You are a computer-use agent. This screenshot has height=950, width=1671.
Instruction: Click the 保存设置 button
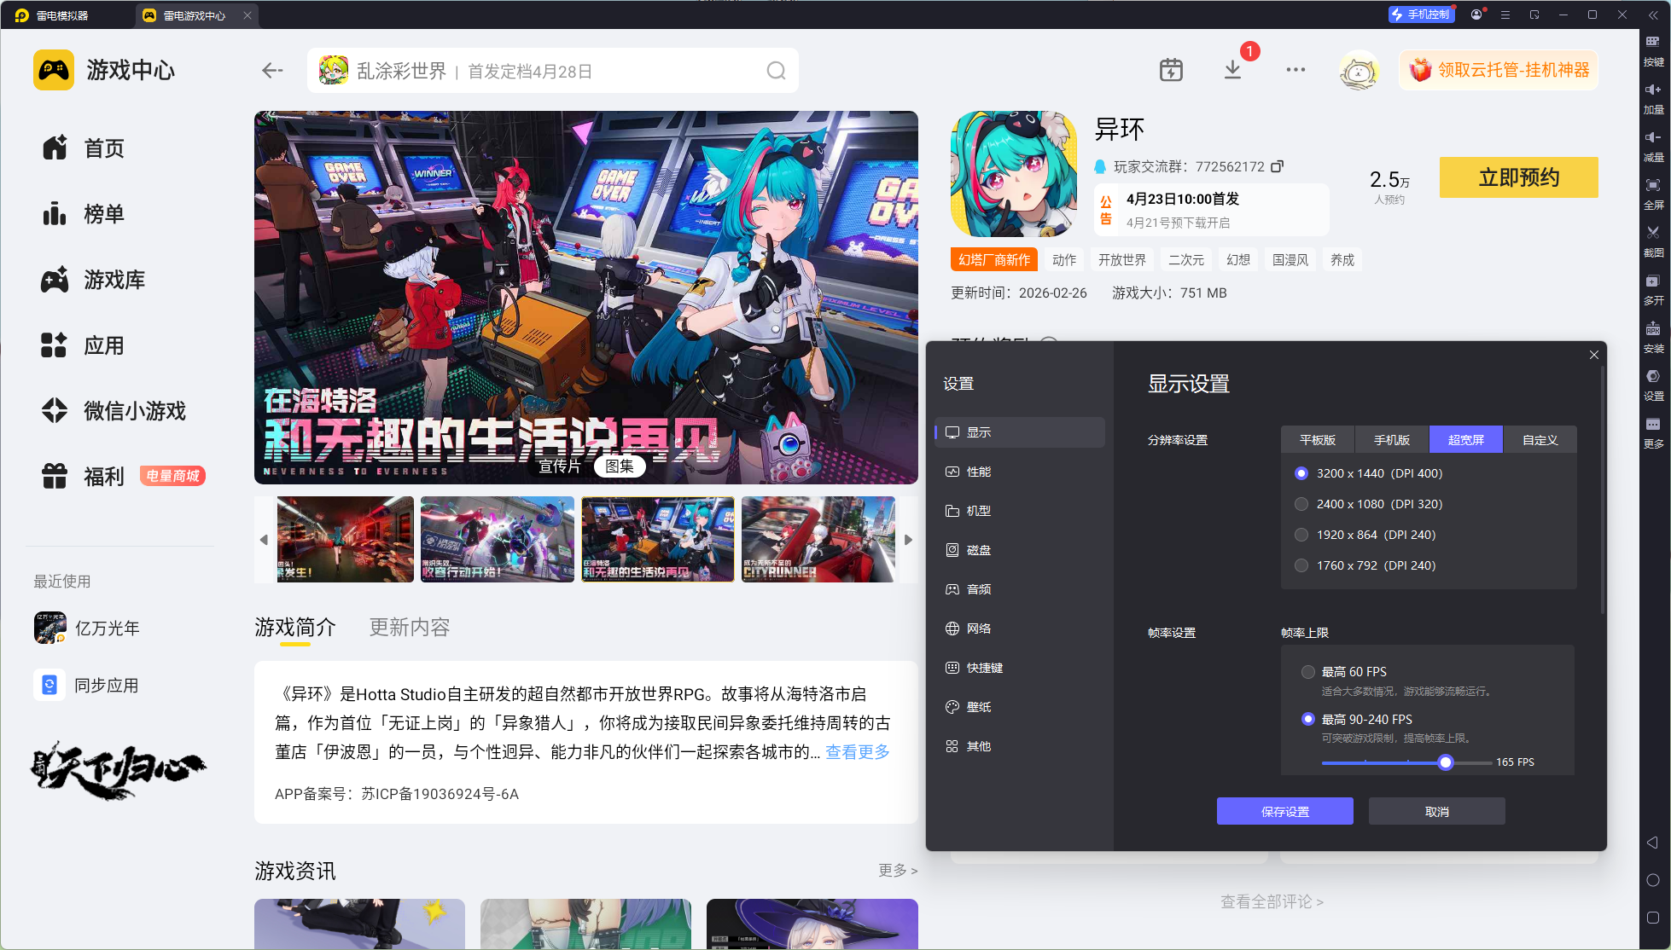pyautogui.click(x=1284, y=811)
